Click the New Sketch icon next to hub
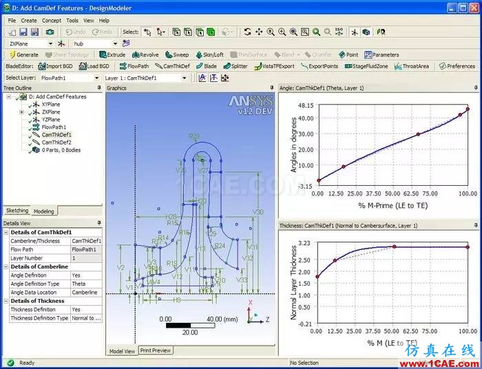Viewport: 482px width, 369px height. point(126,43)
